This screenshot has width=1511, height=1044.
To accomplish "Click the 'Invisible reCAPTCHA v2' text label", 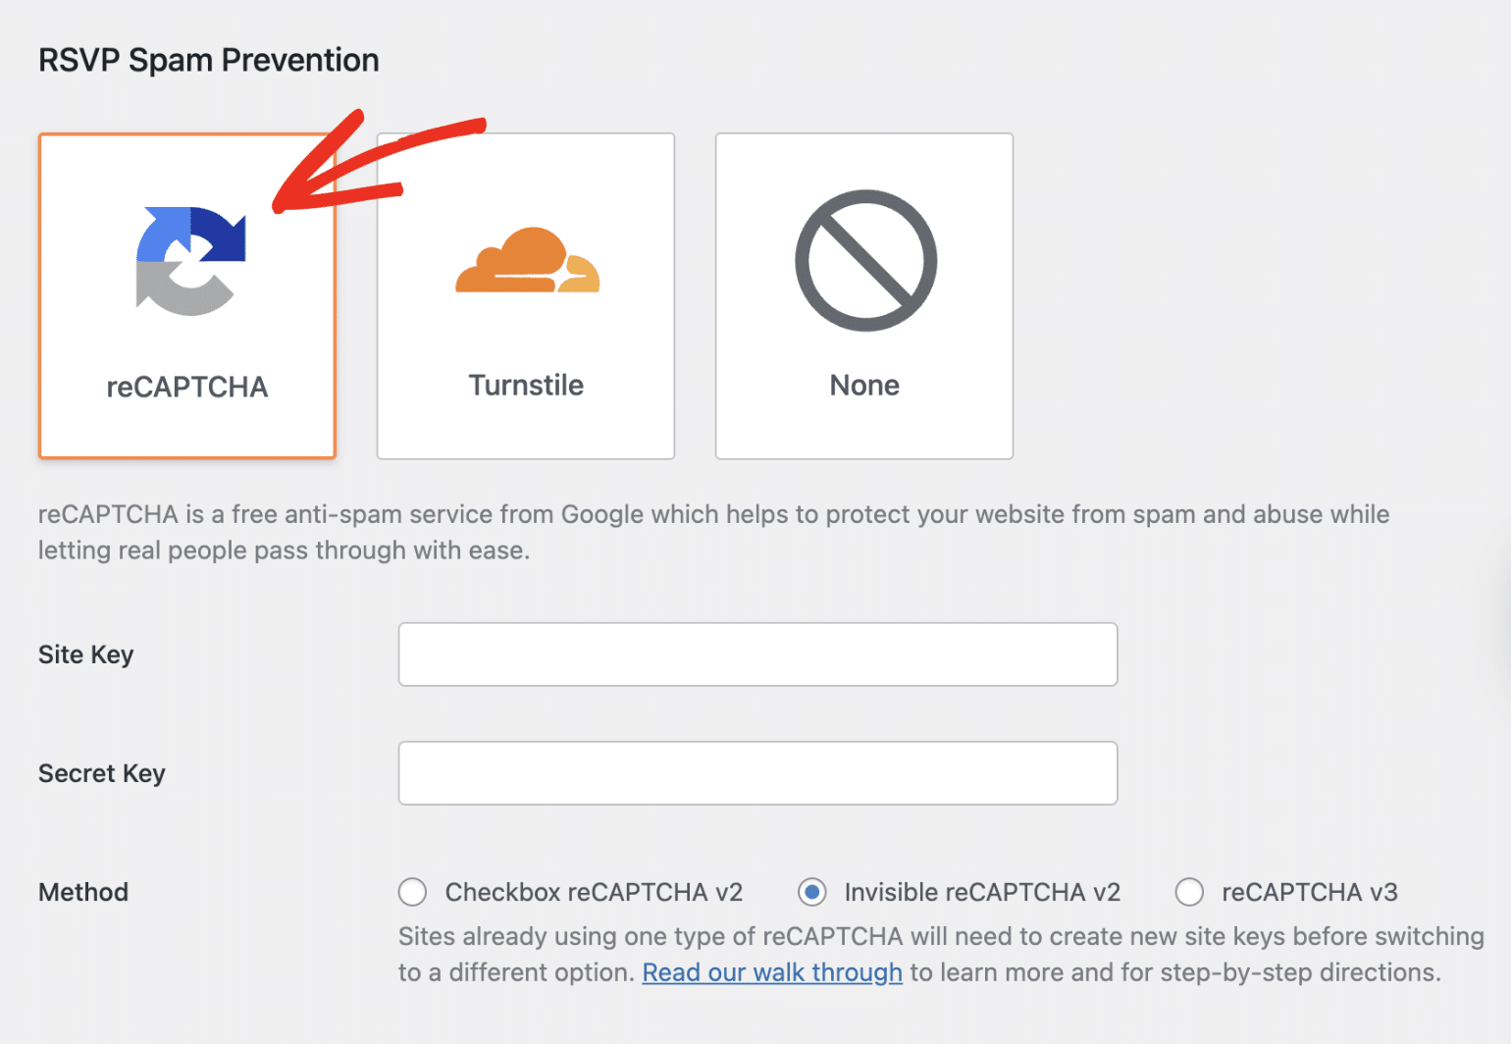I will (x=982, y=892).
